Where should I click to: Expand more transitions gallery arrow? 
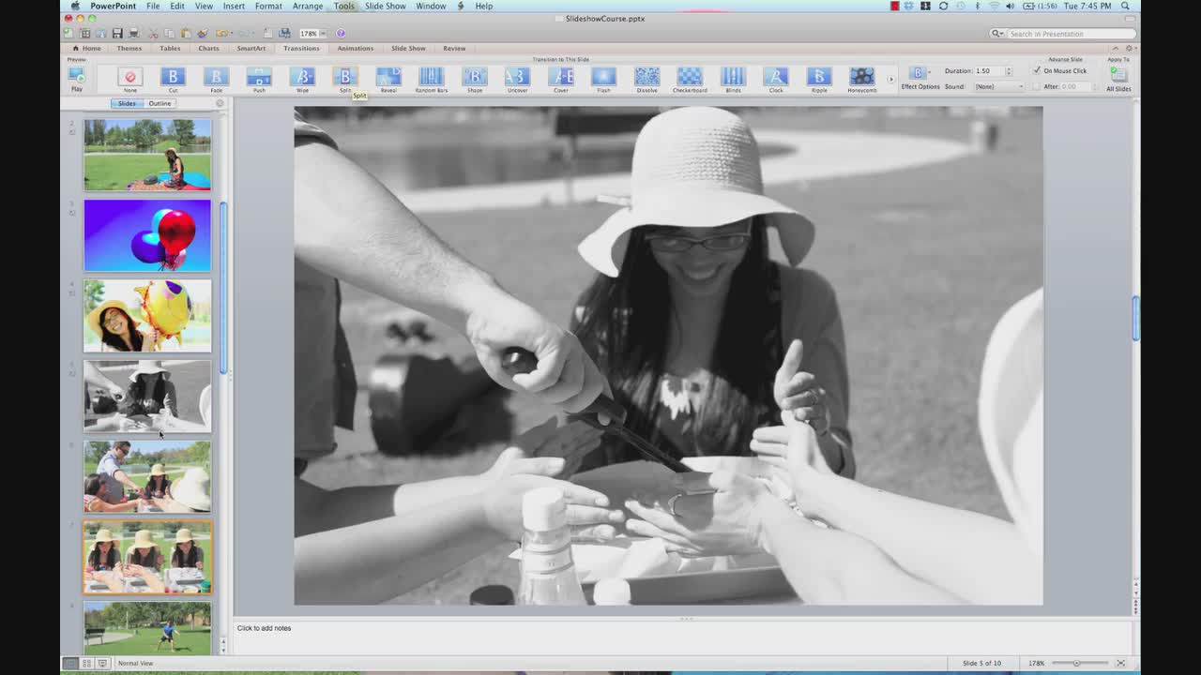pos(890,80)
